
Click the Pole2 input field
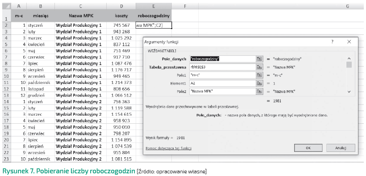223,92
